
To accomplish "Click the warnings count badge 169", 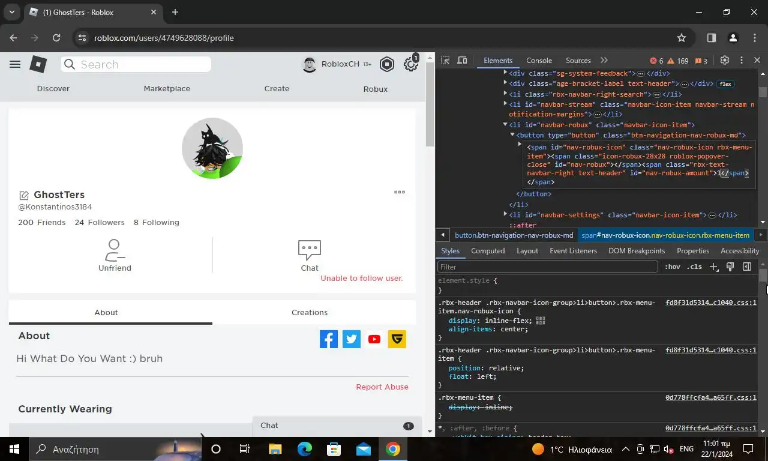I will pyautogui.click(x=679, y=61).
